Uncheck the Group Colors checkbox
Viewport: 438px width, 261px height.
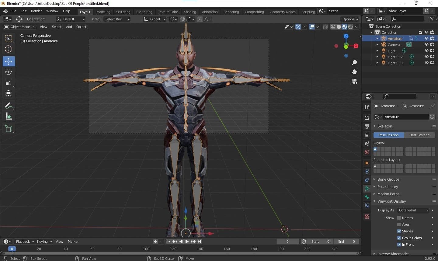click(399, 238)
